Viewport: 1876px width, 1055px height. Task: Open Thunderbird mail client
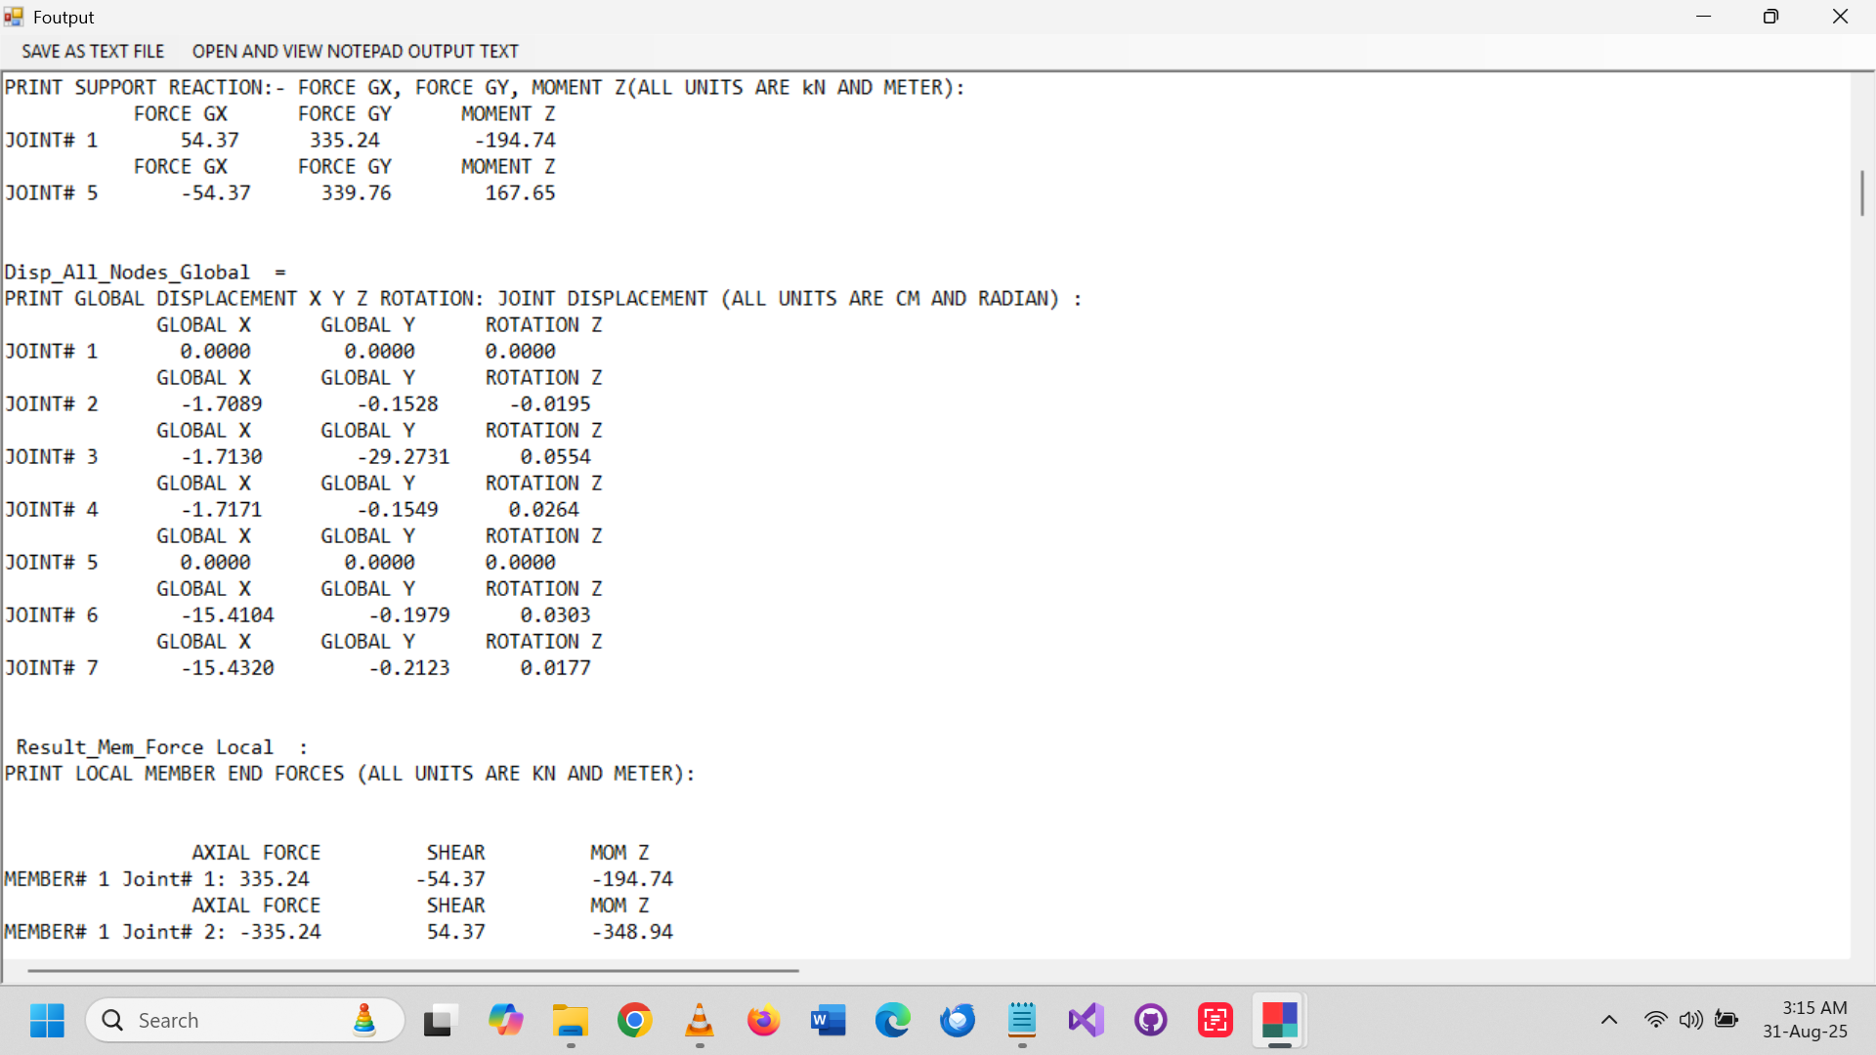pos(957,1020)
